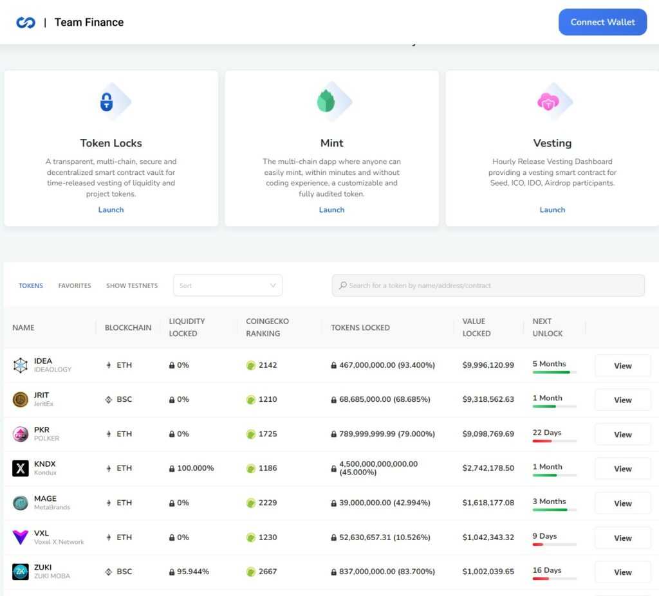Select the Ethereum icon in the PKR row
This screenshot has width=659, height=596.
(x=108, y=434)
